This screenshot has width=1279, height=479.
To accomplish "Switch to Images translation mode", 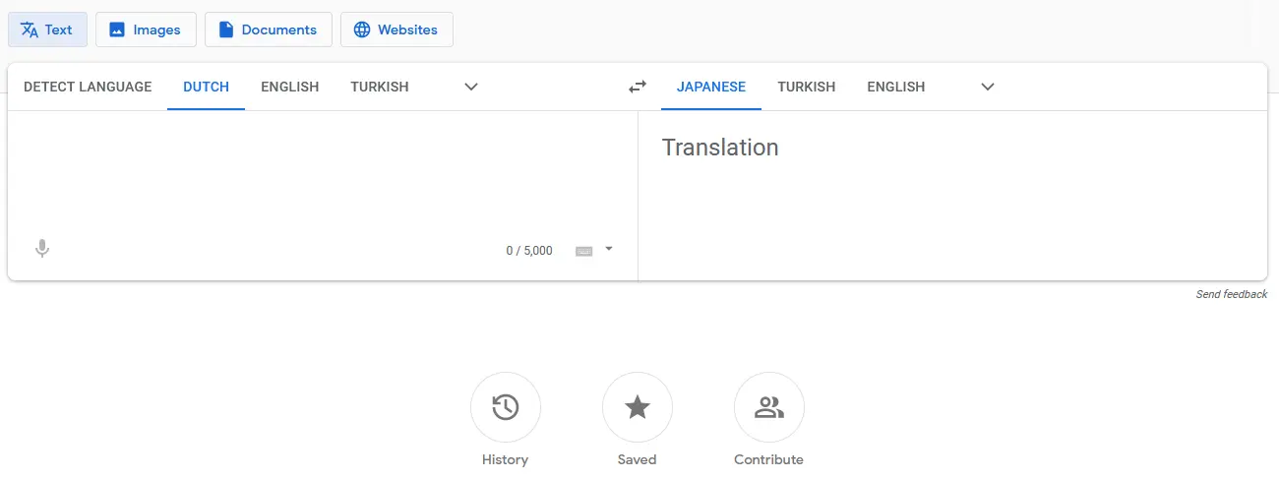I will point(146,30).
